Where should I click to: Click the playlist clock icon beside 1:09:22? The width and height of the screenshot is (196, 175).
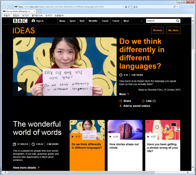(x=33, y=144)
